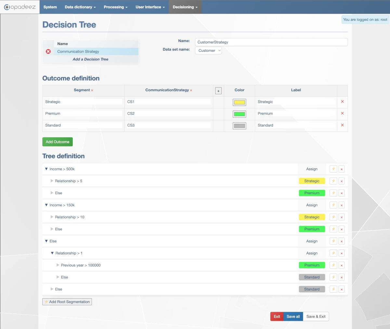The image size is (390, 329).
Task: Collapse the Income > 500k branch
Action: click(x=46, y=169)
